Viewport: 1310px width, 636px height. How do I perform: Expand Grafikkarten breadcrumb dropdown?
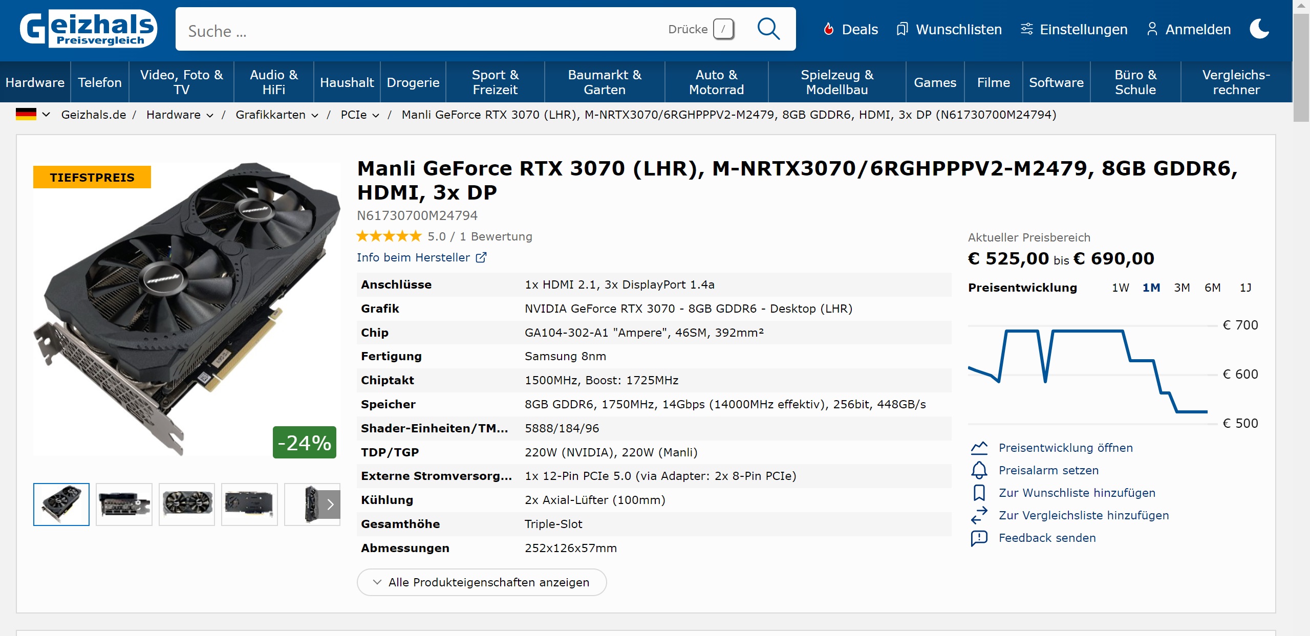pyautogui.click(x=315, y=115)
